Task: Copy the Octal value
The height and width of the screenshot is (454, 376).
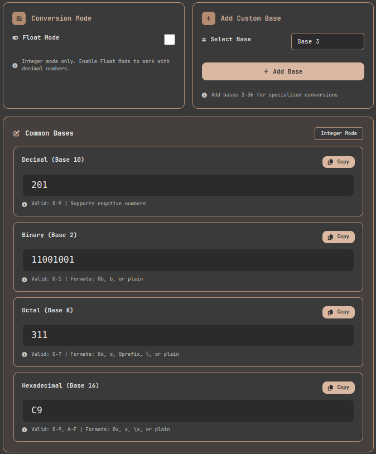Action: click(338, 312)
